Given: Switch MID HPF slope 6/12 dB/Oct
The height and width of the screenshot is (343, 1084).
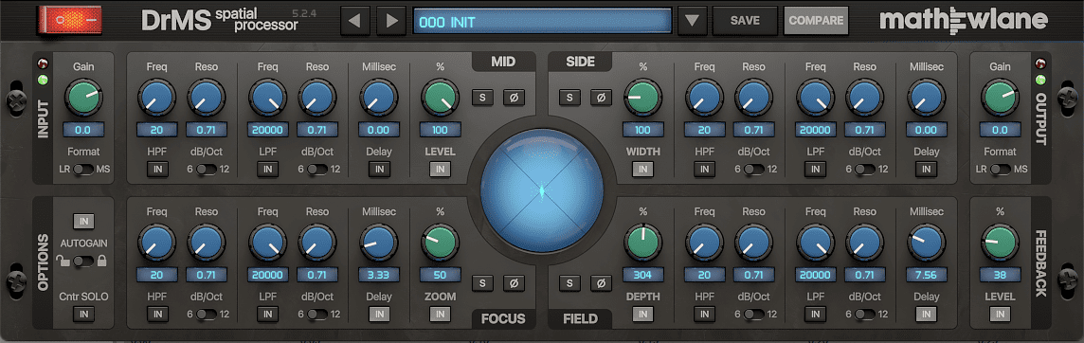Looking at the screenshot, I should (207, 170).
